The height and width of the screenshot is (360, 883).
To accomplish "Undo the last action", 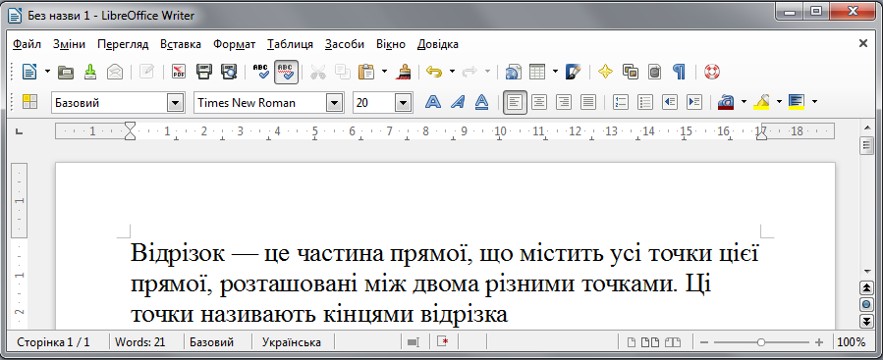I will click(433, 72).
